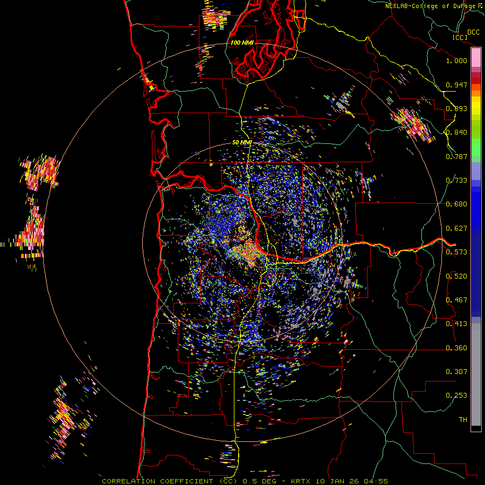Click the Correlation Coefficient KRTX caption text

tap(245, 481)
